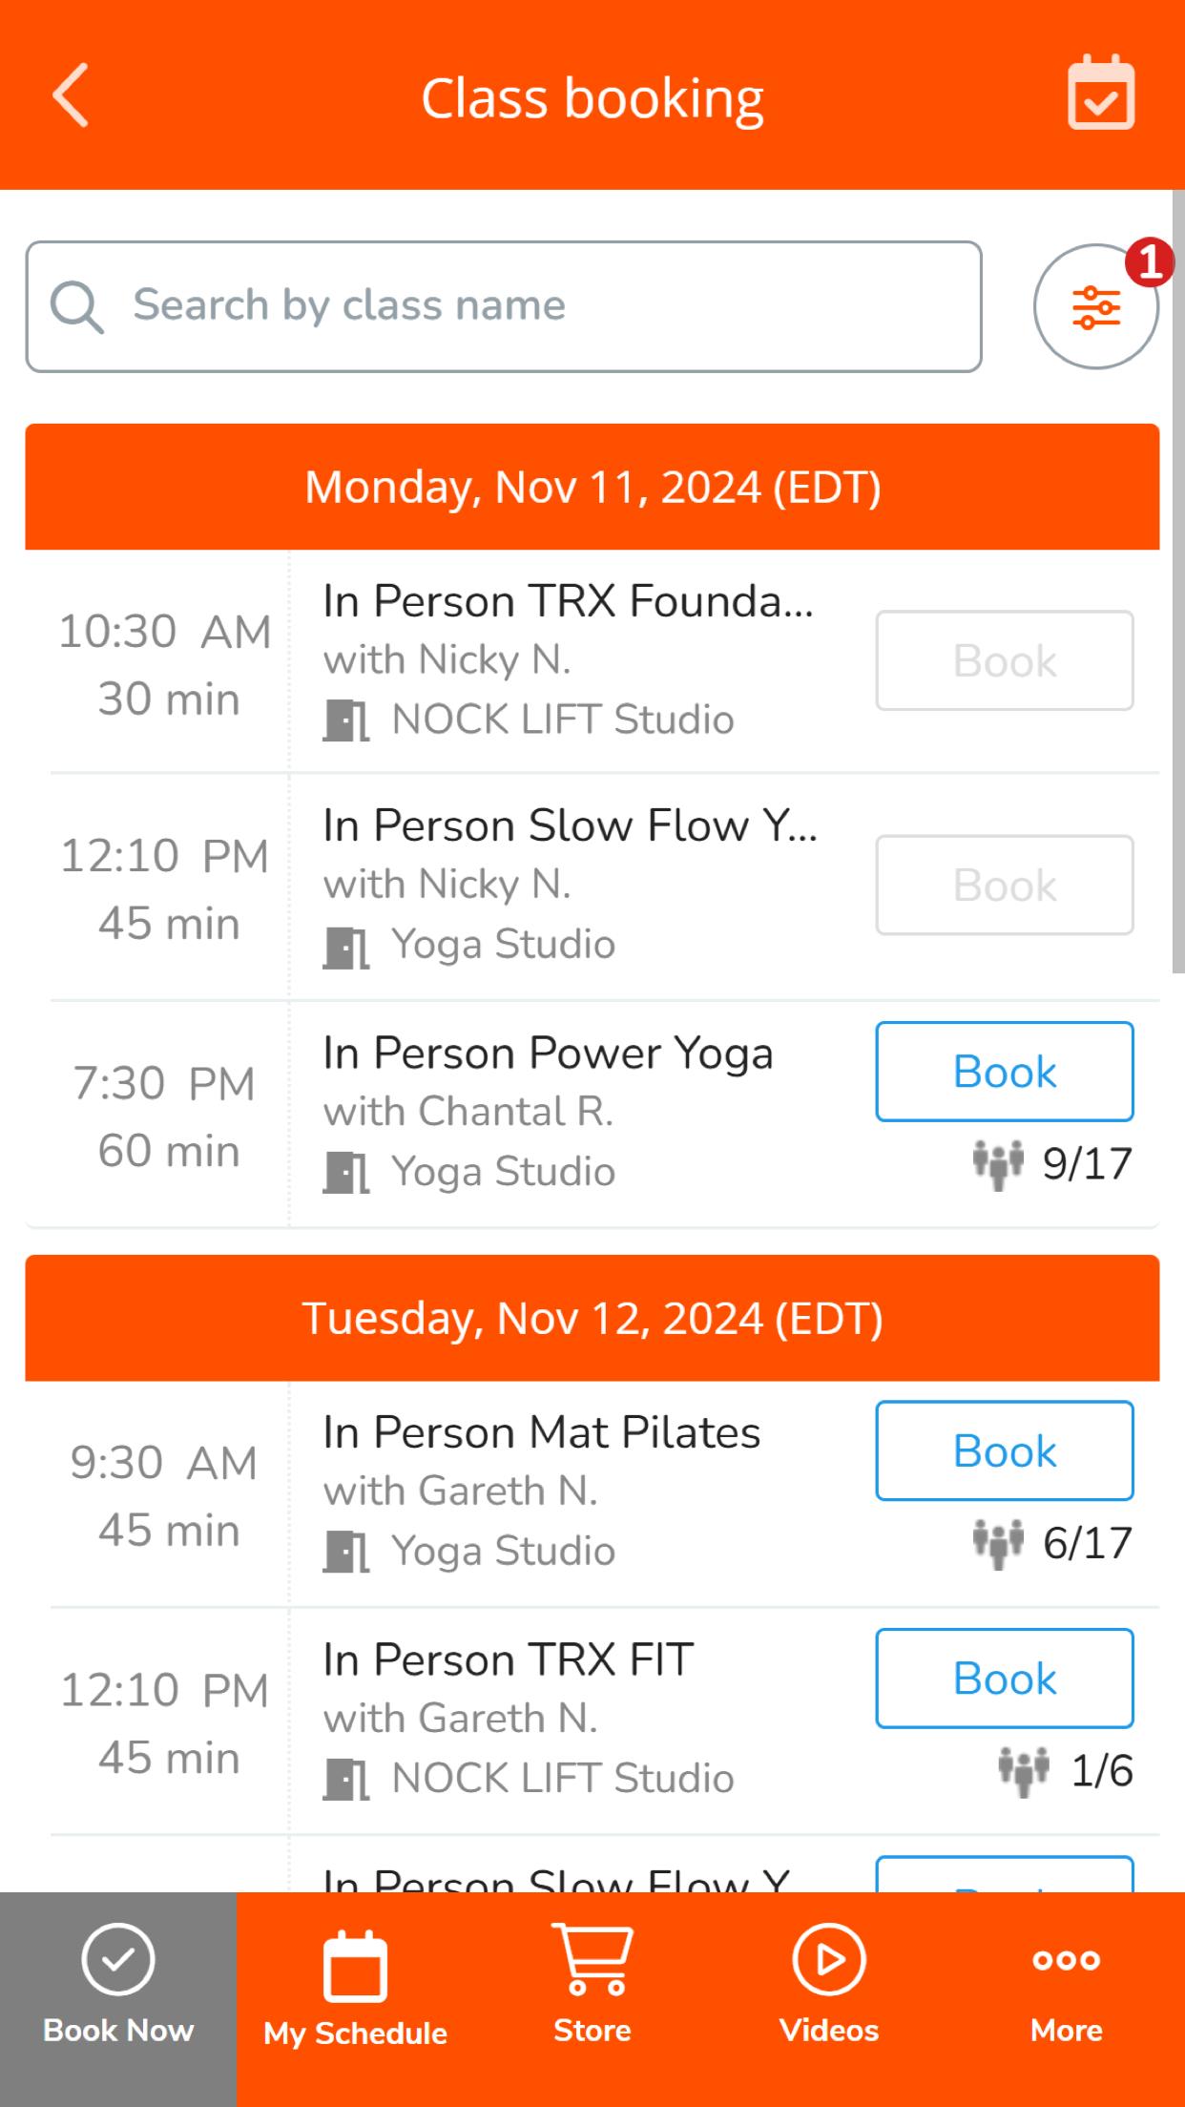Click the page scrollbar on the right edge
Image resolution: width=1185 pixels, height=2107 pixels.
click(1178, 581)
